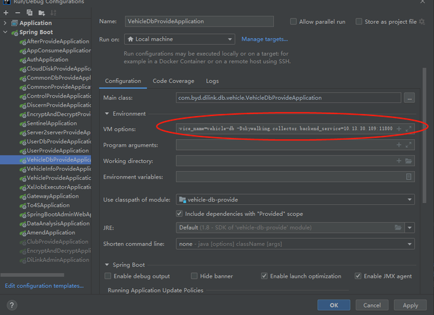
Task: Sort configurations alphabetically icon
Action: [x=53, y=13]
